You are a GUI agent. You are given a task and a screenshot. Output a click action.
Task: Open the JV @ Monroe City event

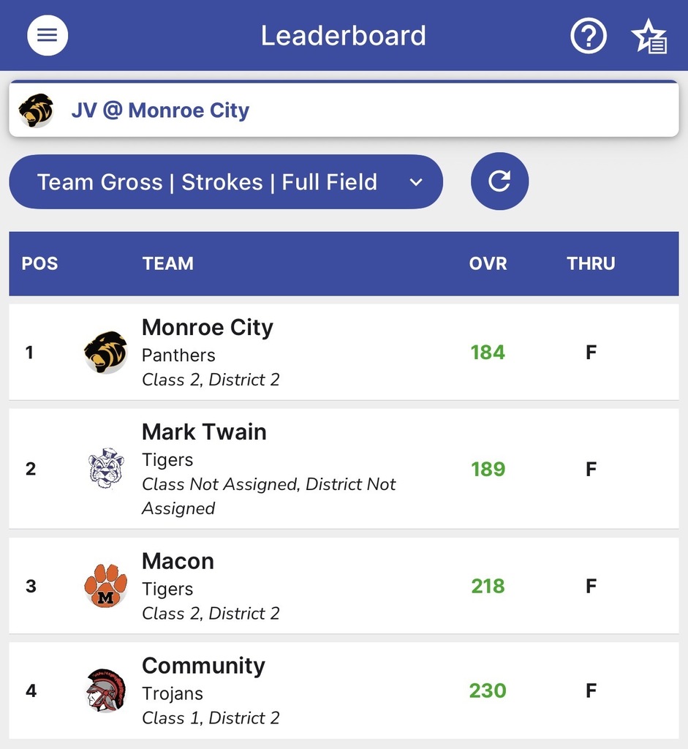[160, 110]
